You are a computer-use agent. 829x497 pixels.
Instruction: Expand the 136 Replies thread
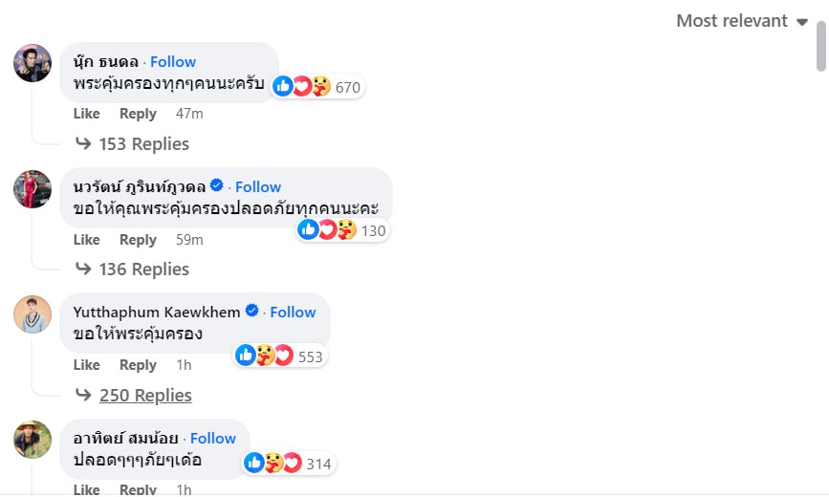click(x=143, y=270)
